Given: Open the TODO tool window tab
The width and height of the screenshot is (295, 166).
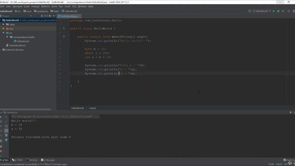Looking at the screenshot, I should [x=18, y=160].
